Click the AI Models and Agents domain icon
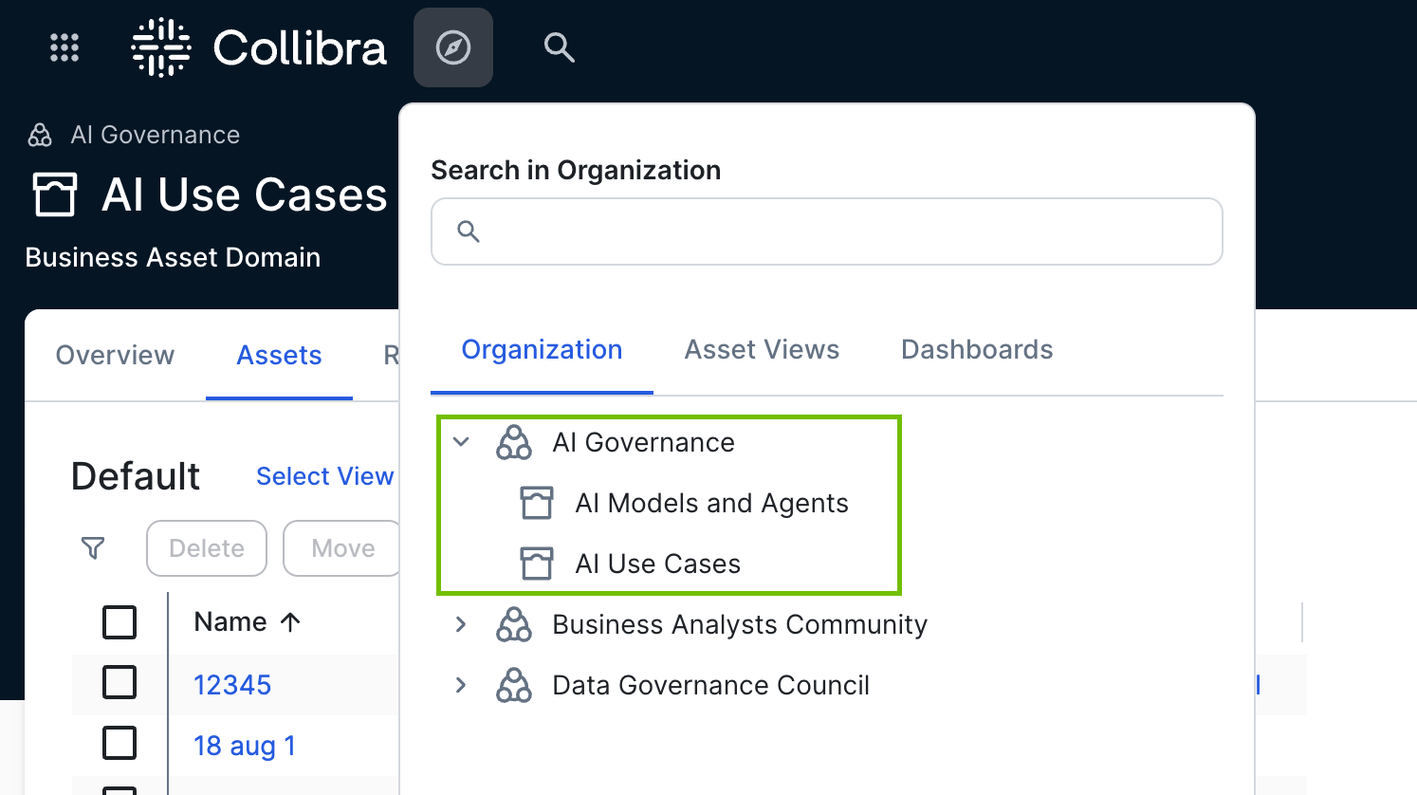The height and width of the screenshot is (795, 1417). [x=537, y=503]
